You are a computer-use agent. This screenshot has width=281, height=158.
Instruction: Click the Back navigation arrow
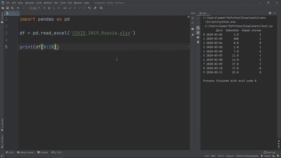[18, 8]
